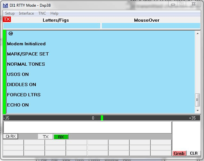Screen dimensions: 204x161
Task: Click the Letters/Figs blue field
Action: pyautogui.click(x=52, y=26)
